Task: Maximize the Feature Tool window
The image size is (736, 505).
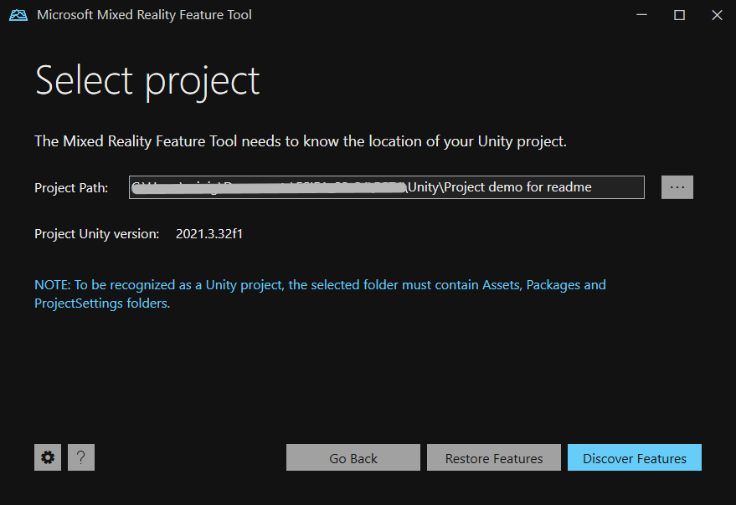Action: [x=679, y=15]
